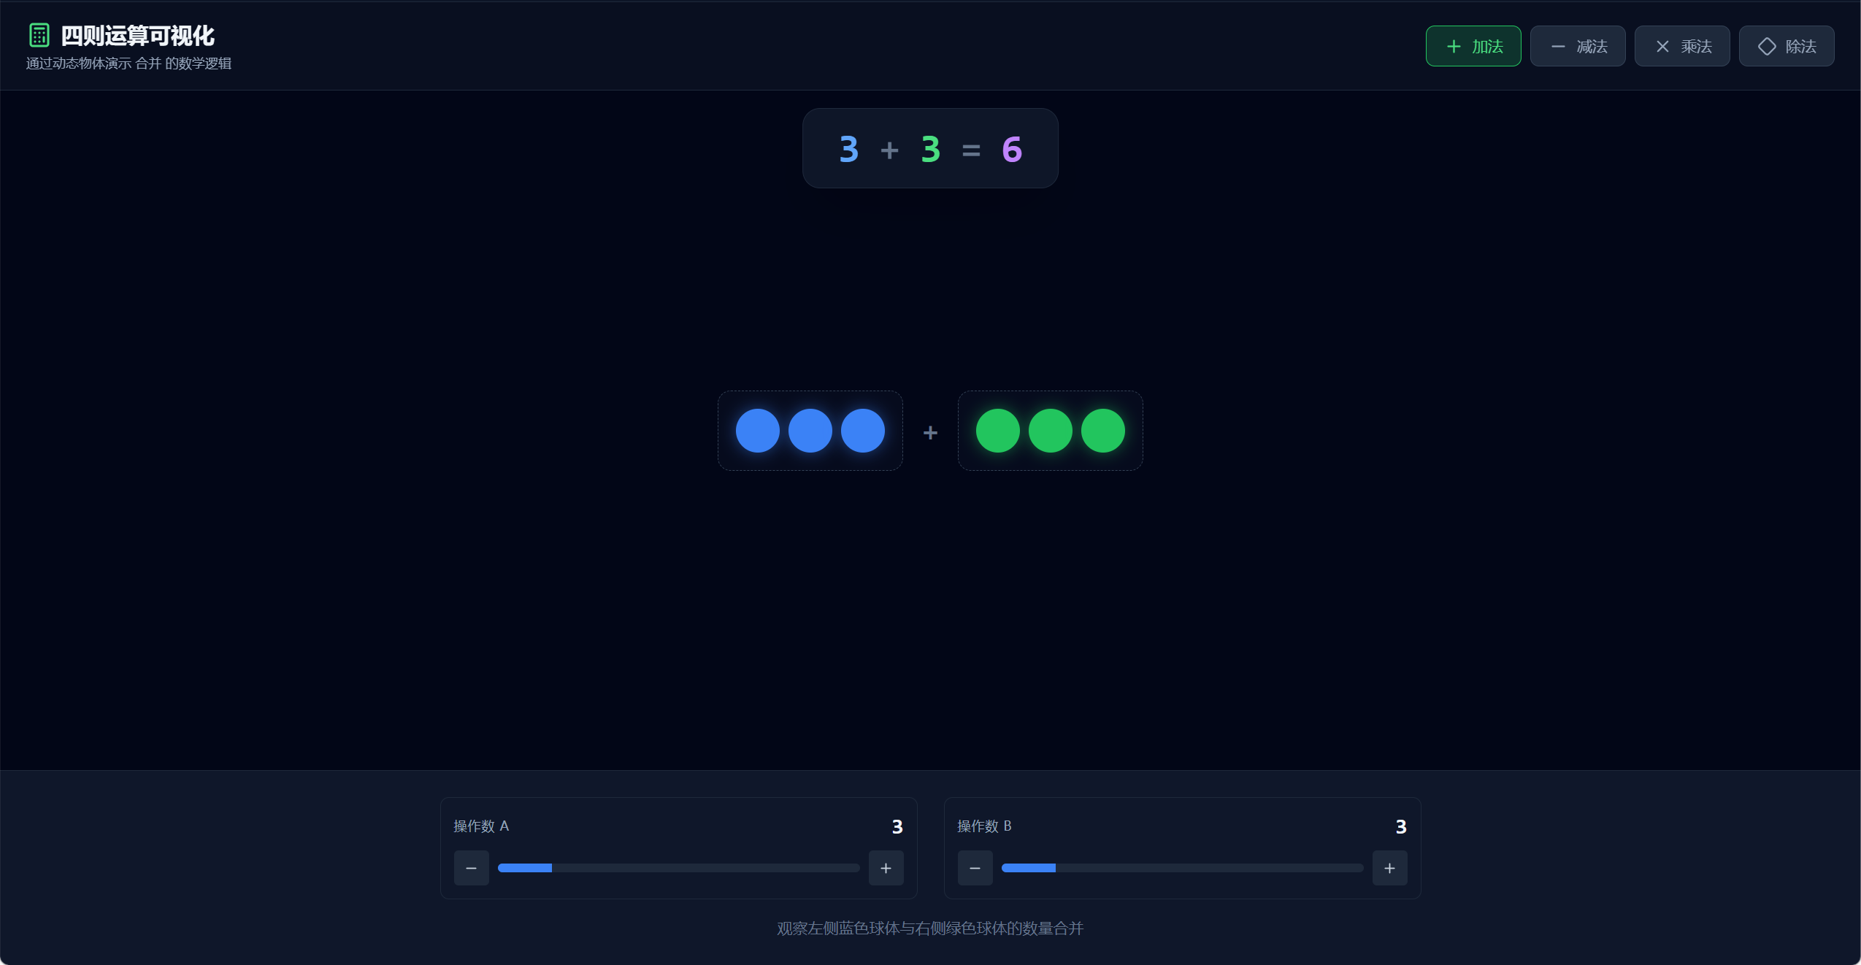Click the third blue ball
The height and width of the screenshot is (965, 1861).
tap(862, 431)
